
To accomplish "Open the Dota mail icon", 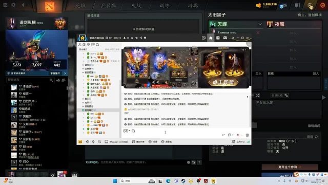I will [x=283, y=6].
